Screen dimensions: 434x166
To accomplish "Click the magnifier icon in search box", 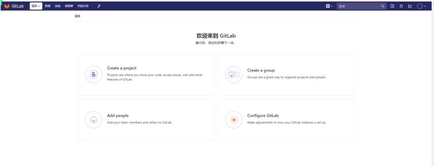I will (x=383, y=6).
